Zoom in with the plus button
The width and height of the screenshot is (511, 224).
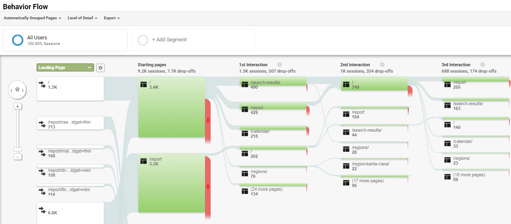pyautogui.click(x=17, y=106)
